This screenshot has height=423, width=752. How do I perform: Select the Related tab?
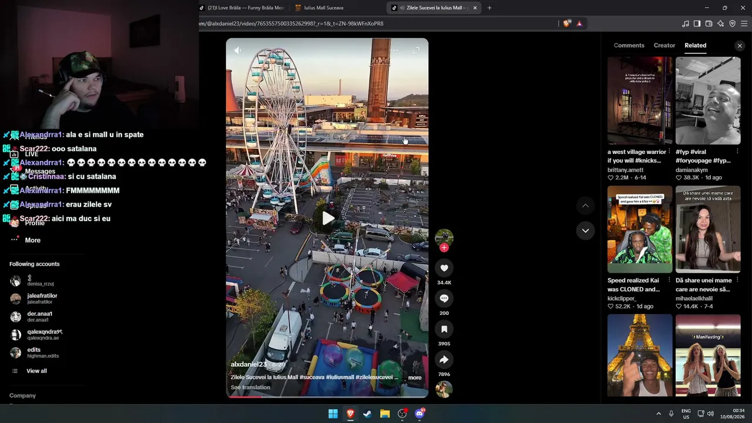coord(695,45)
